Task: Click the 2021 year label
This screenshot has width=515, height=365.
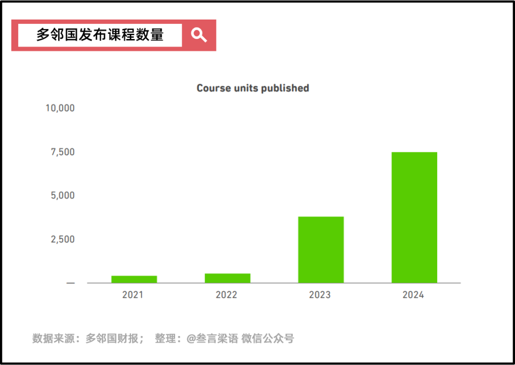Action: 133,295
